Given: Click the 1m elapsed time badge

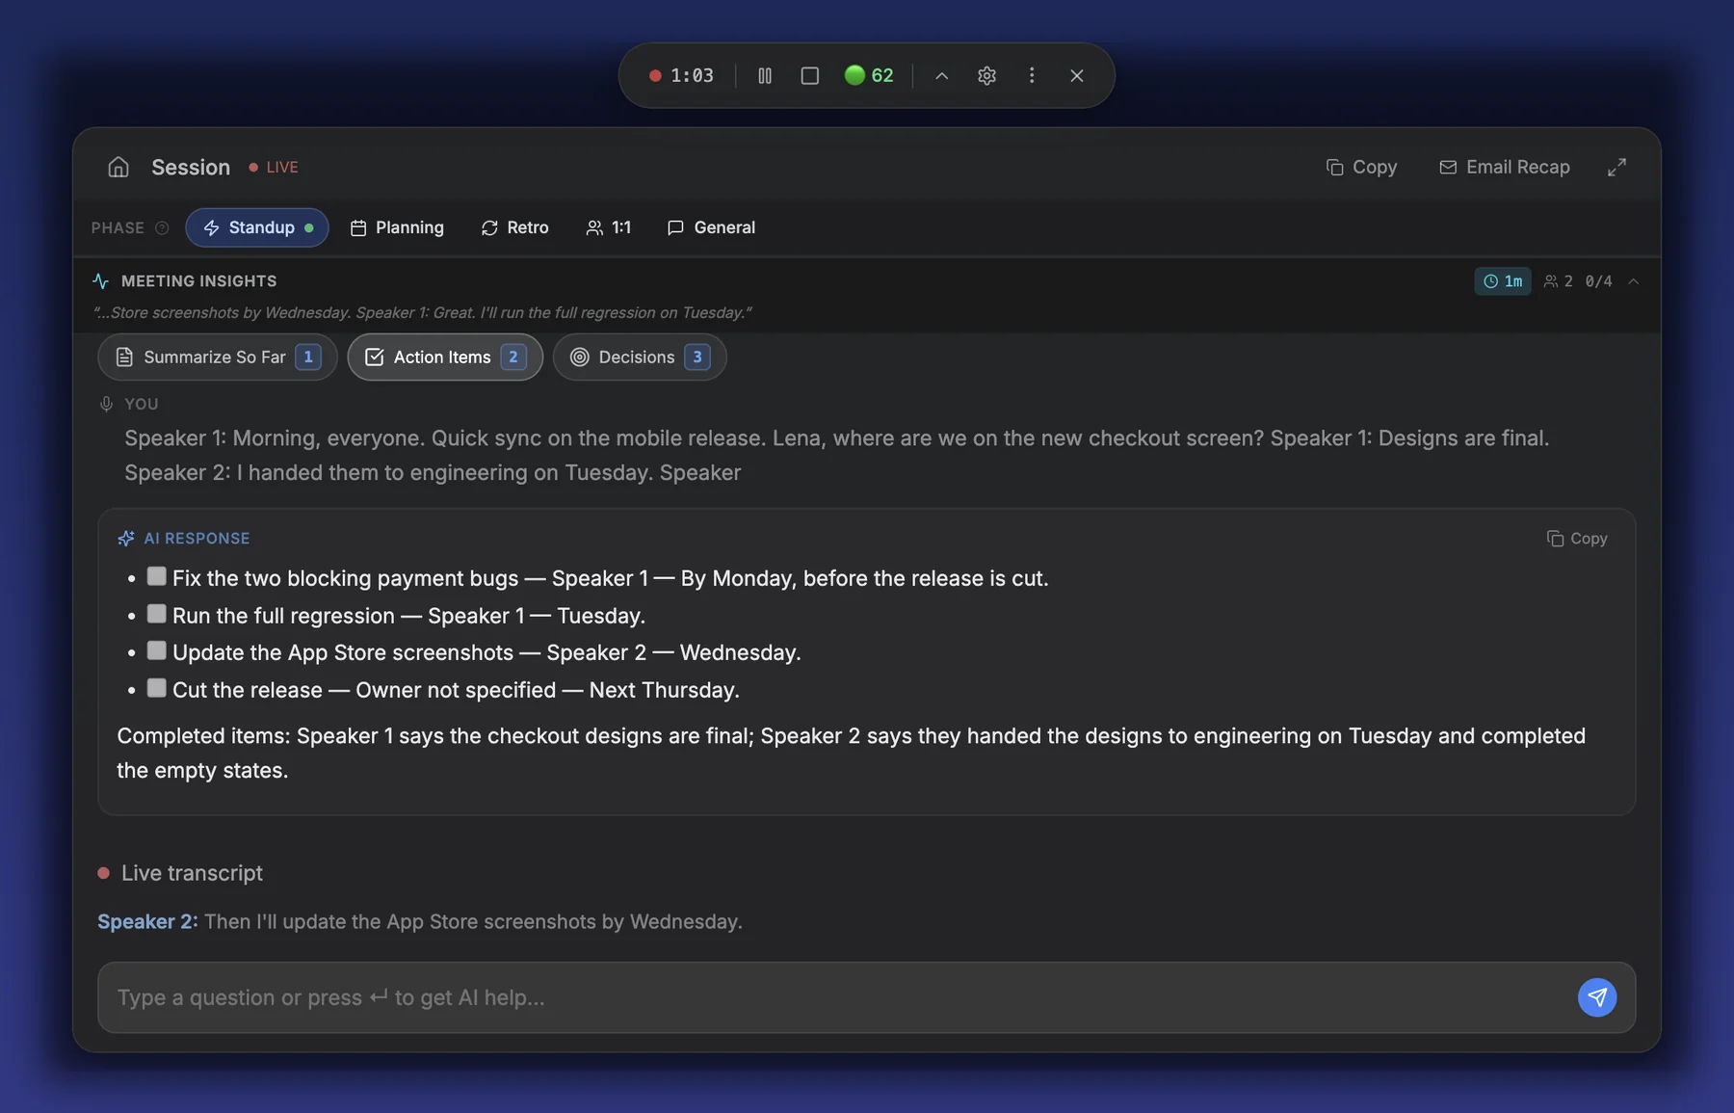Looking at the screenshot, I should tap(1502, 281).
